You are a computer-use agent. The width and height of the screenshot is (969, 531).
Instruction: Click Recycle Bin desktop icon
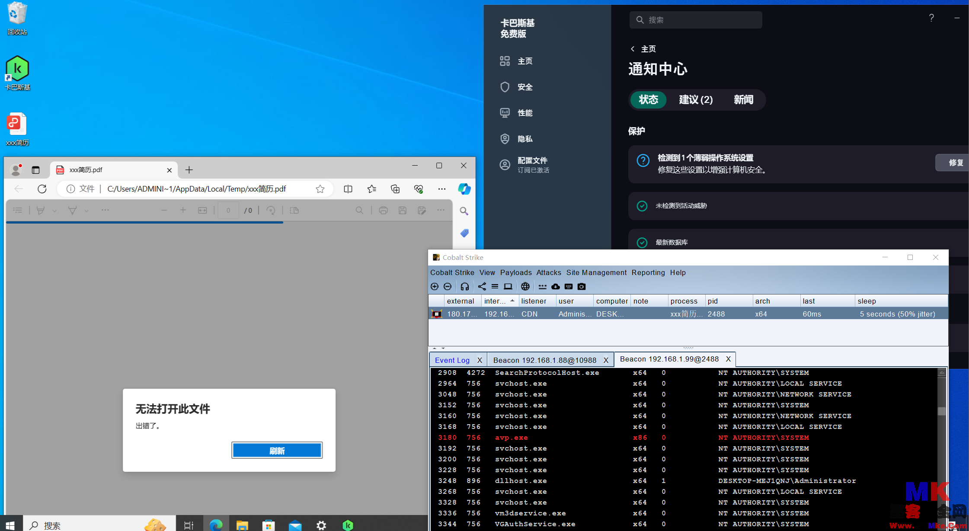[x=17, y=18]
